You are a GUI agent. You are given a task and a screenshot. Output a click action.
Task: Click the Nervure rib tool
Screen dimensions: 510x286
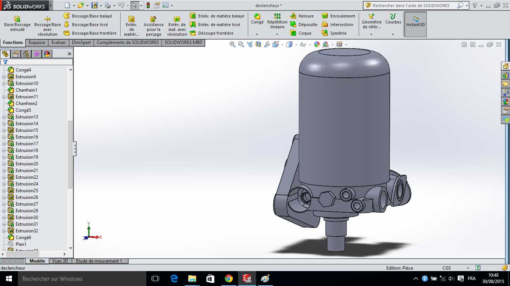(x=302, y=16)
